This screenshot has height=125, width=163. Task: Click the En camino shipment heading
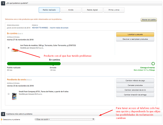tap(12, 34)
